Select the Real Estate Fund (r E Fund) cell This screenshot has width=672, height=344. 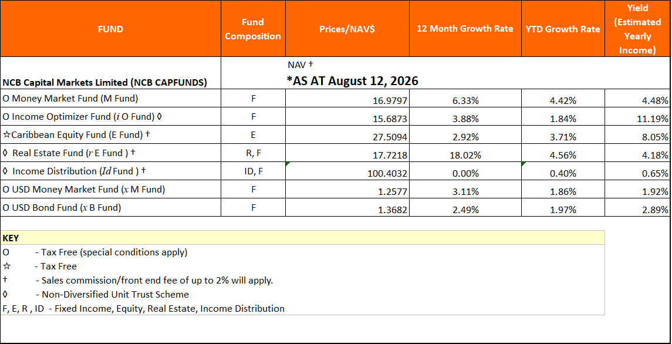[x=111, y=153]
